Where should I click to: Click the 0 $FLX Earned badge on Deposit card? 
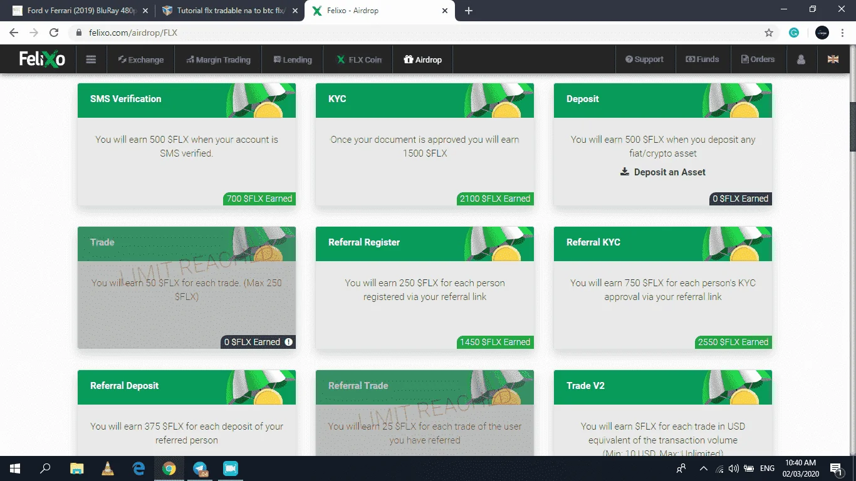pos(740,199)
